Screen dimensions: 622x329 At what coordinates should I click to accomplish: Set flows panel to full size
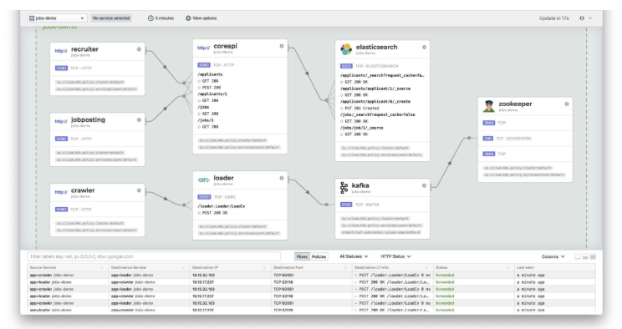coord(593,257)
